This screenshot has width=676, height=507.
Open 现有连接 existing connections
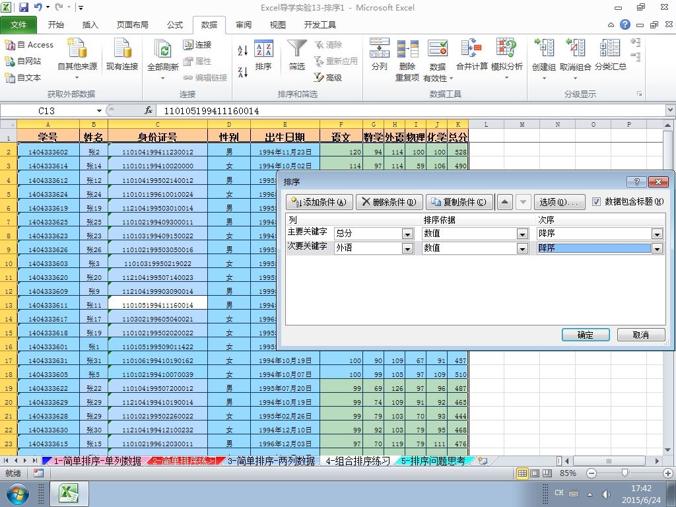coord(122,54)
